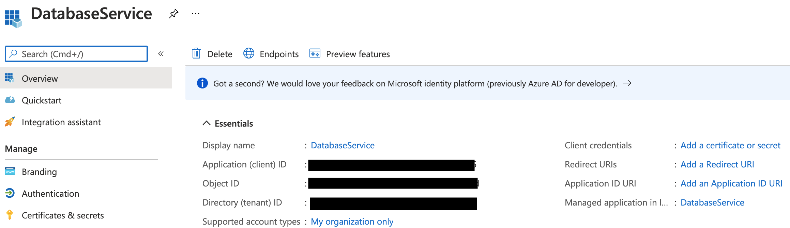Click the info icon in feedback banner

pyautogui.click(x=202, y=83)
